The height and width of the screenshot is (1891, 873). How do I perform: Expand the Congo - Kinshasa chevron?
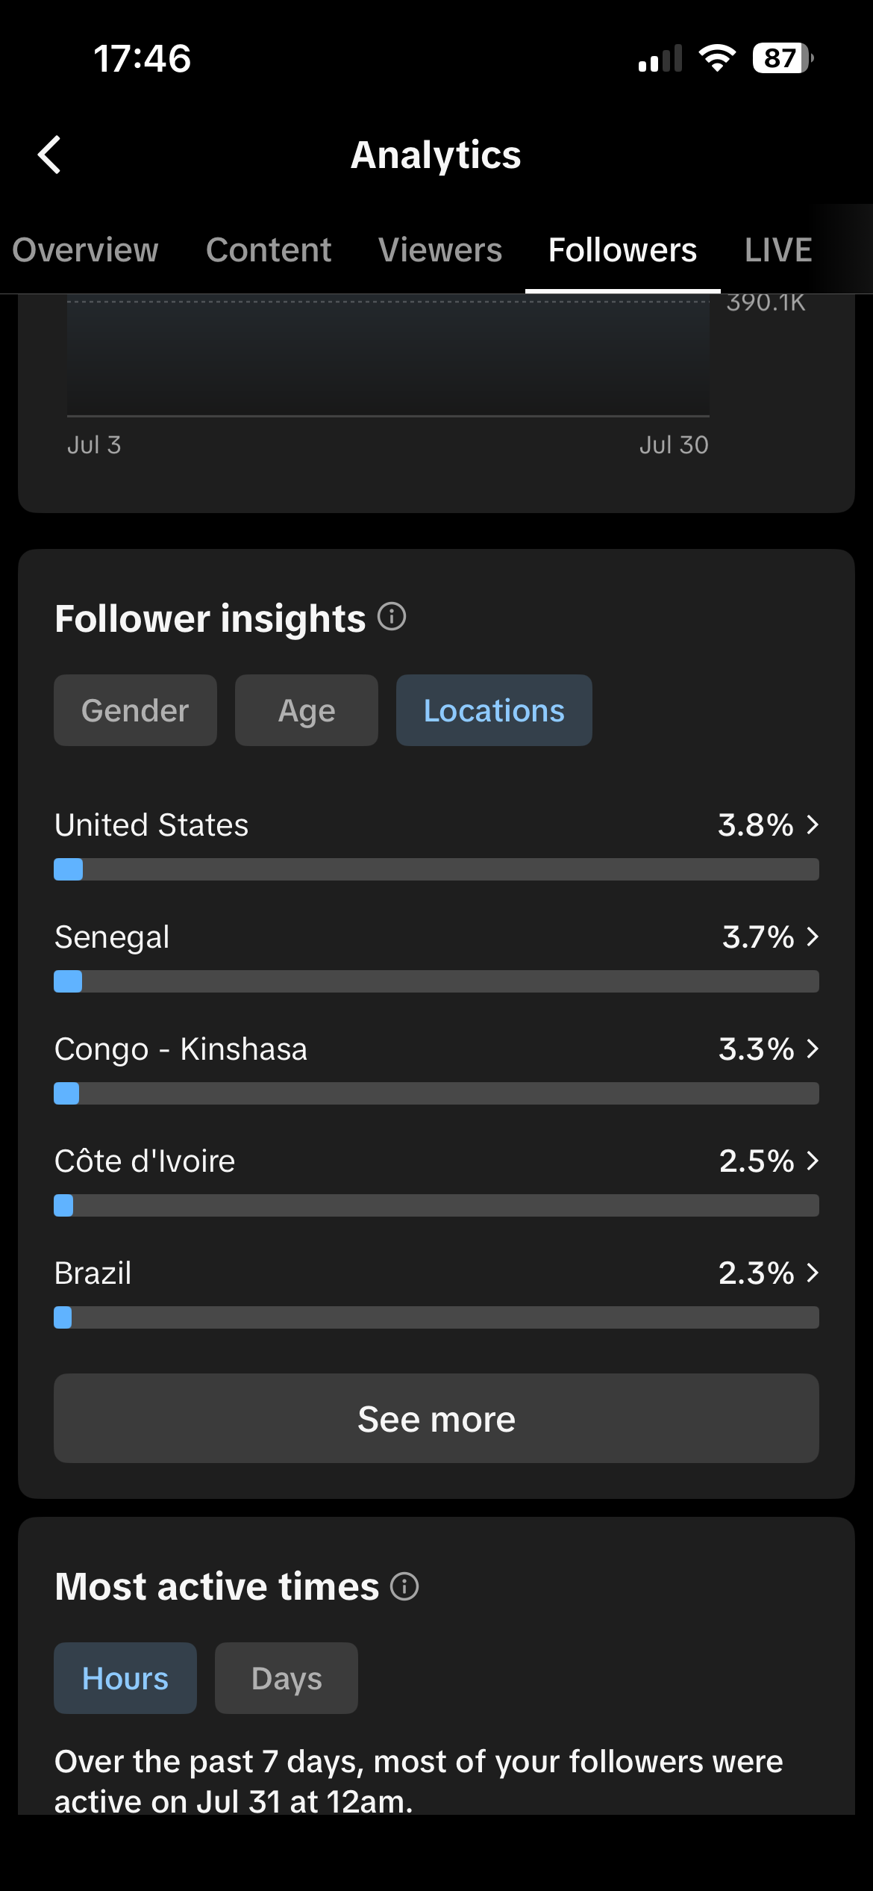click(x=813, y=1049)
